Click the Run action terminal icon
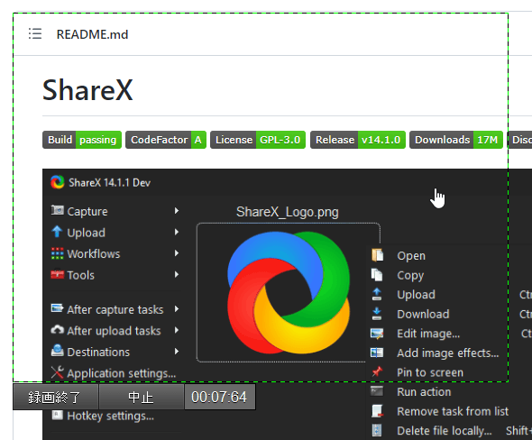 (377, 391)
